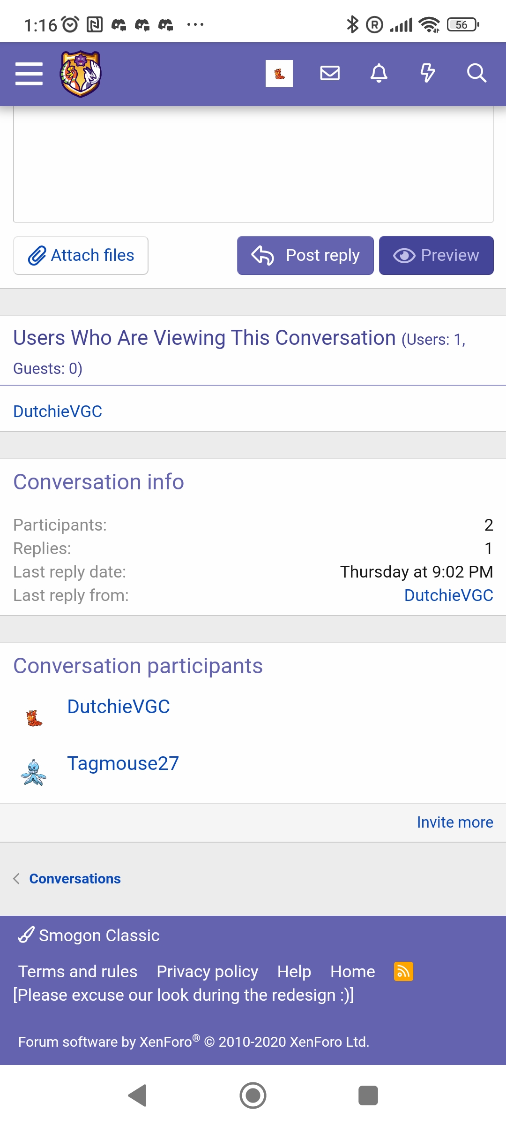This screenshot has height=1126, width=506.
Task: Open the Privacy policy footer link
Action: [207, 972]
